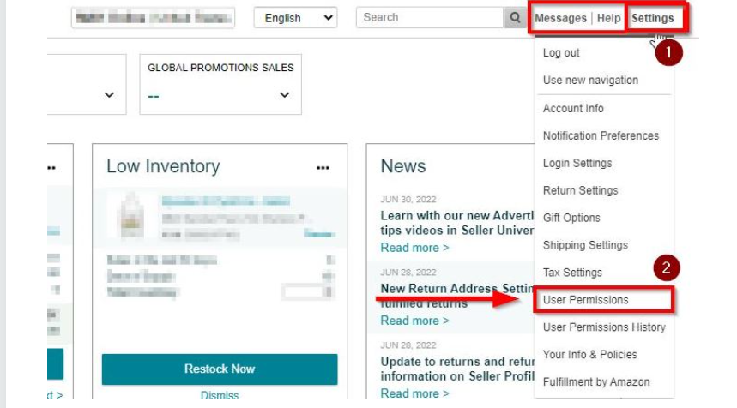Open the English language dropdown
Image resolution: width=737 pixels, height=408 pixels.
coord(295,18)
